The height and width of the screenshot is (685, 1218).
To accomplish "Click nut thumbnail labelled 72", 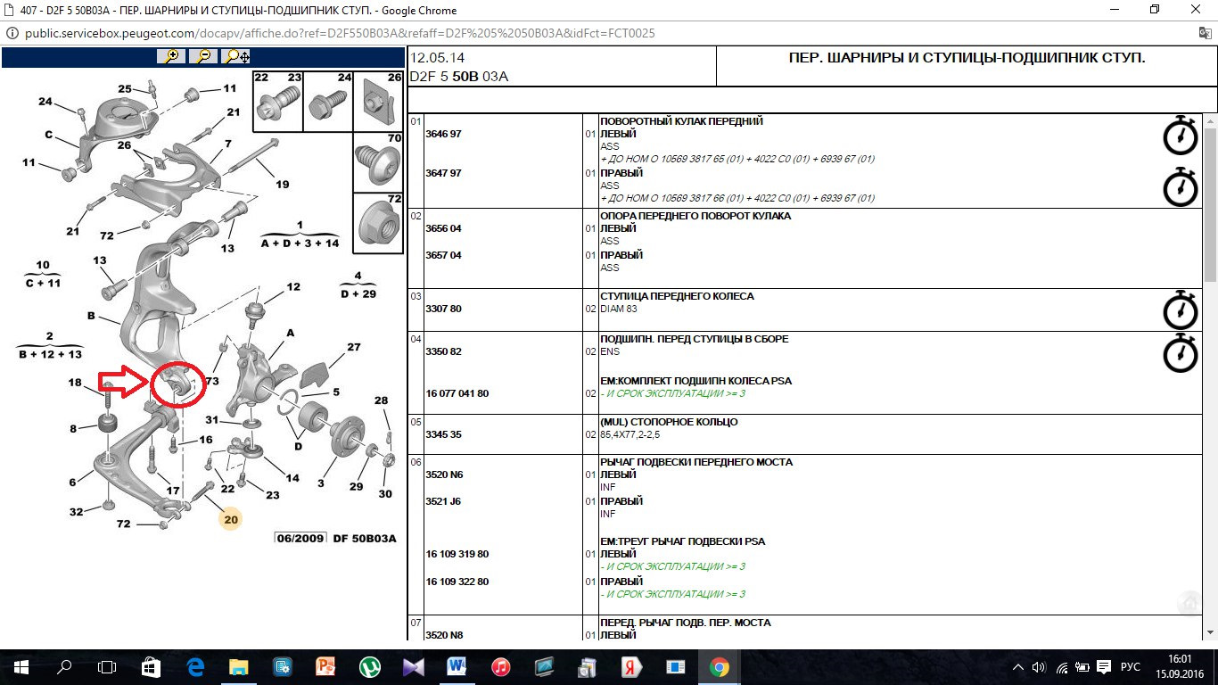I will 379,223.
